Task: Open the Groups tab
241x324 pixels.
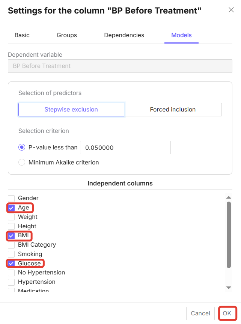Action: point(67,35)
